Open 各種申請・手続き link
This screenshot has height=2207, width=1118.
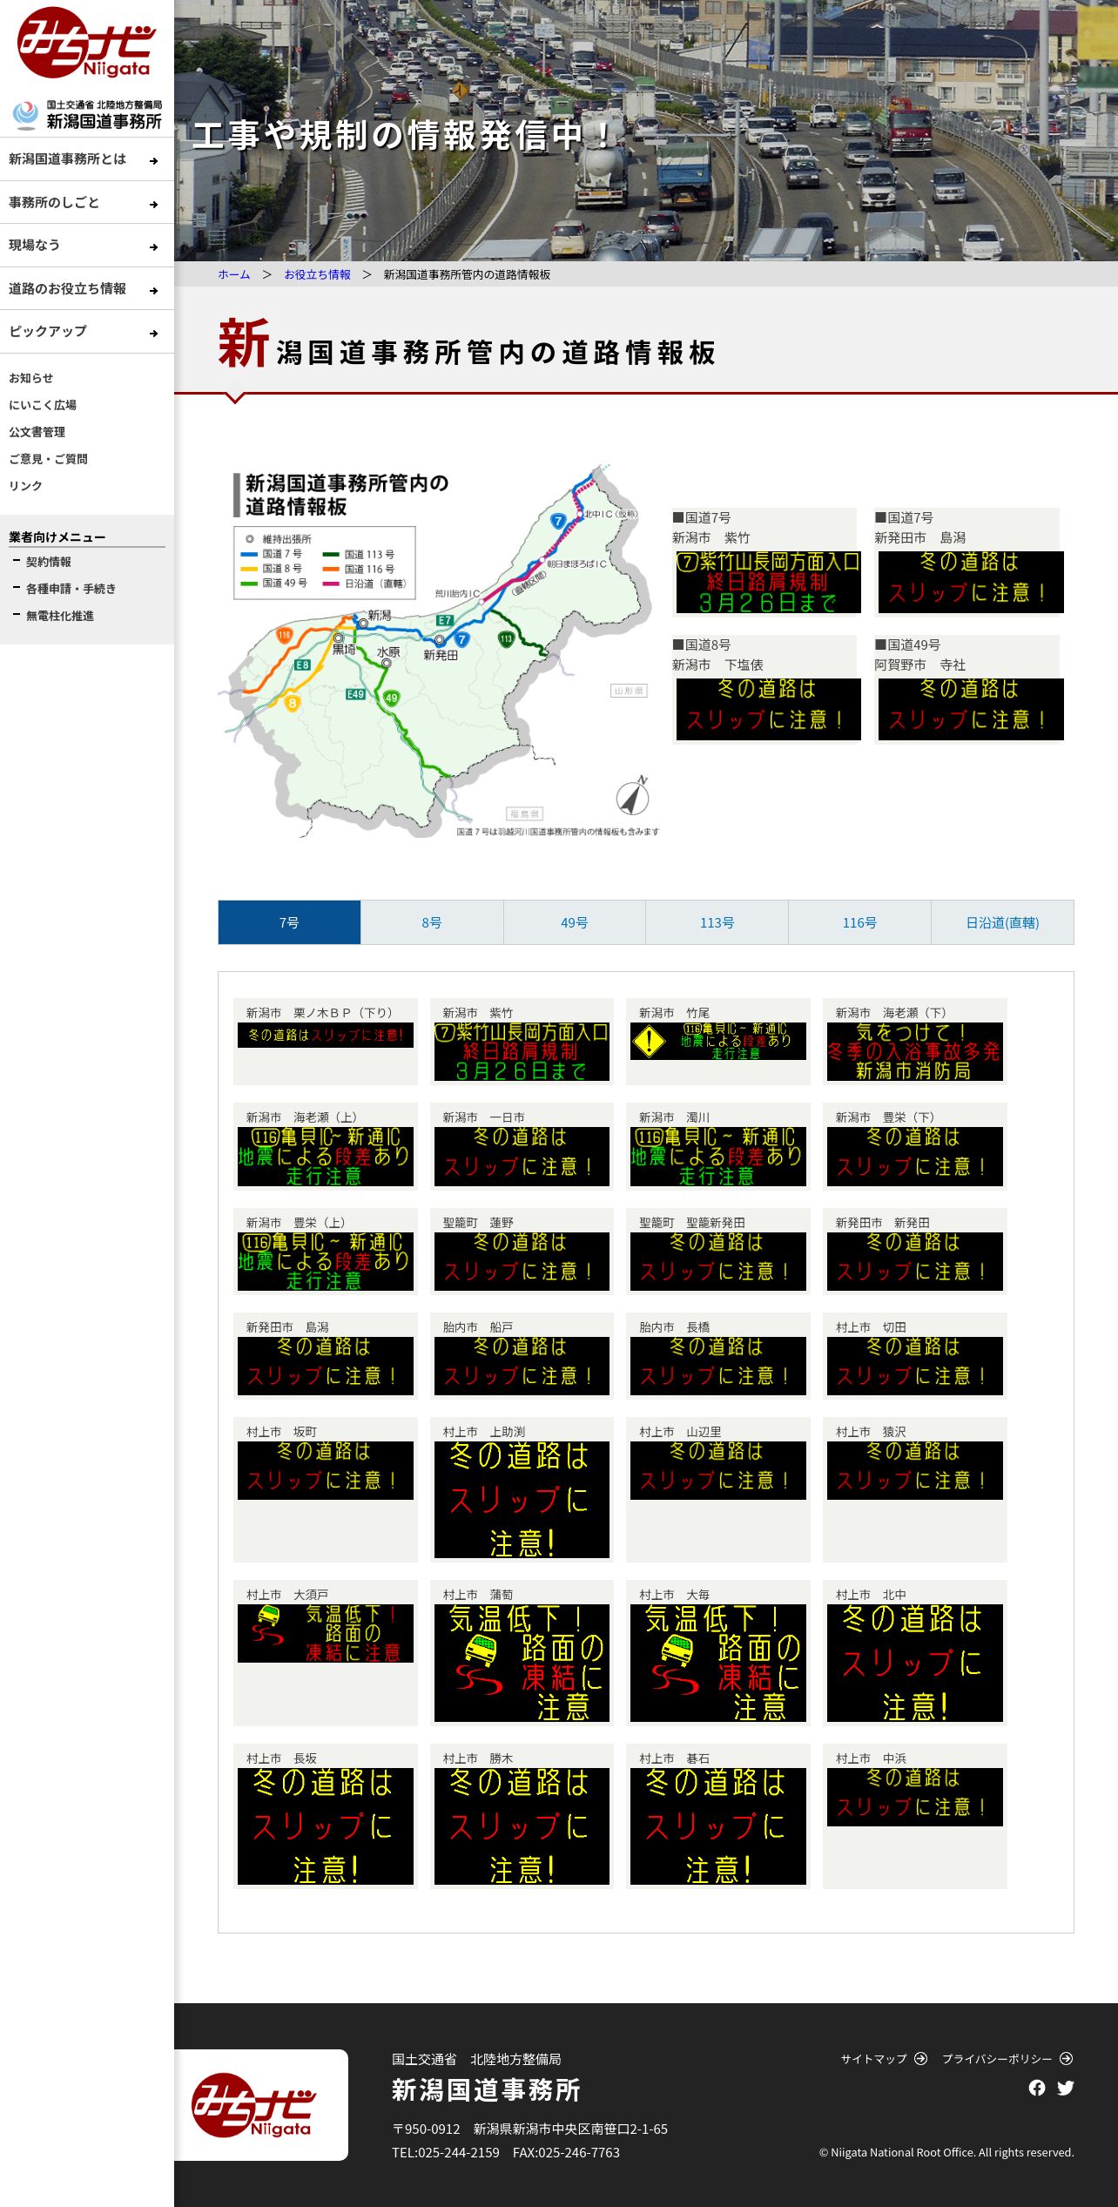[x=71, y=589]
